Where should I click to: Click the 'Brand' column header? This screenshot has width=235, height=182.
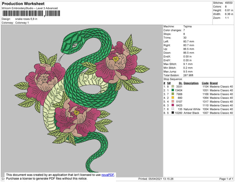pyautogui.click(x=213, y=83)
